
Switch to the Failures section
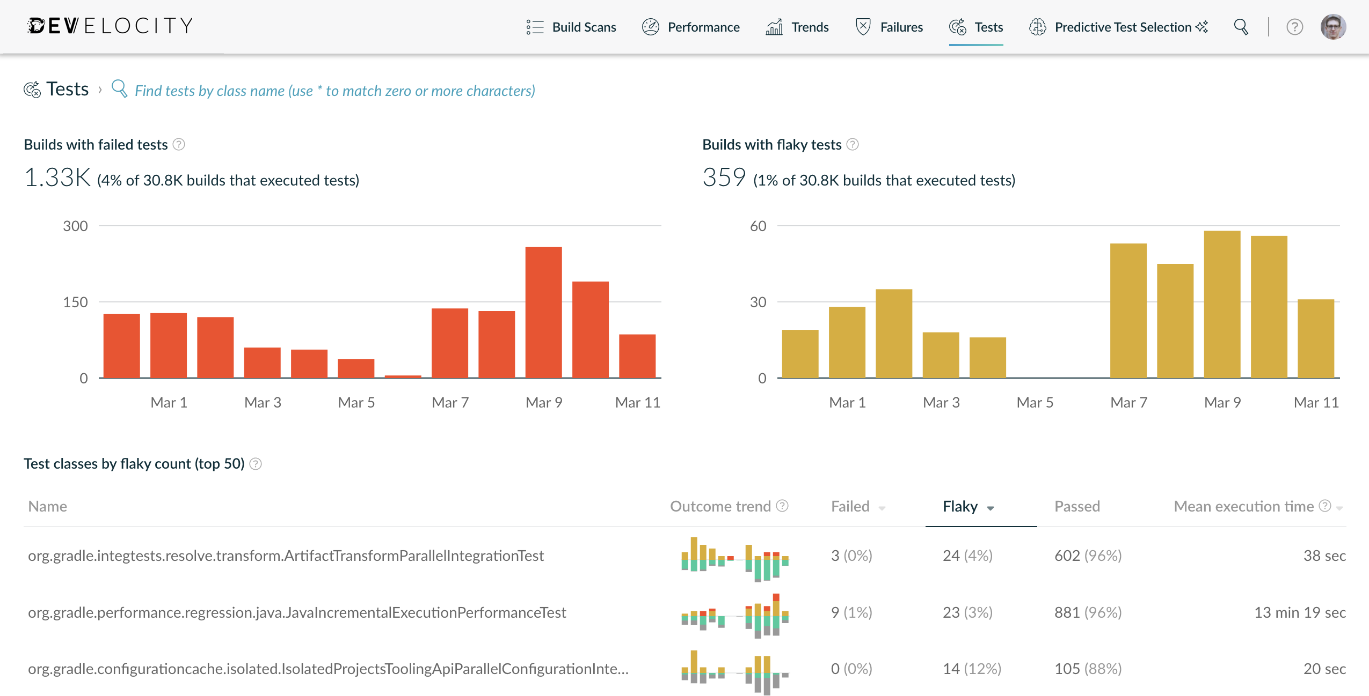901,27
